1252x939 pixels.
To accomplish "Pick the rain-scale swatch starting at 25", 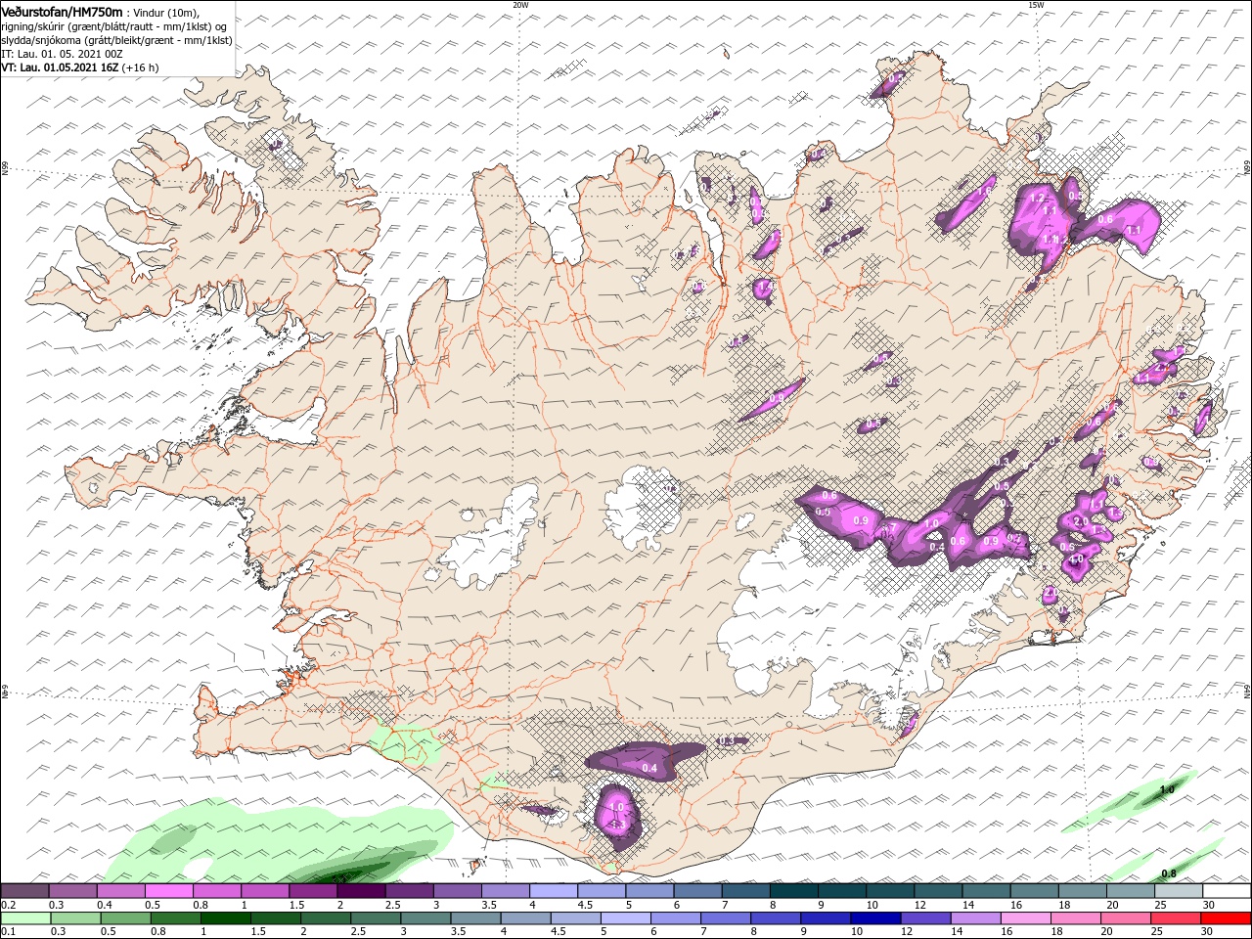I will click(1177, 918).
